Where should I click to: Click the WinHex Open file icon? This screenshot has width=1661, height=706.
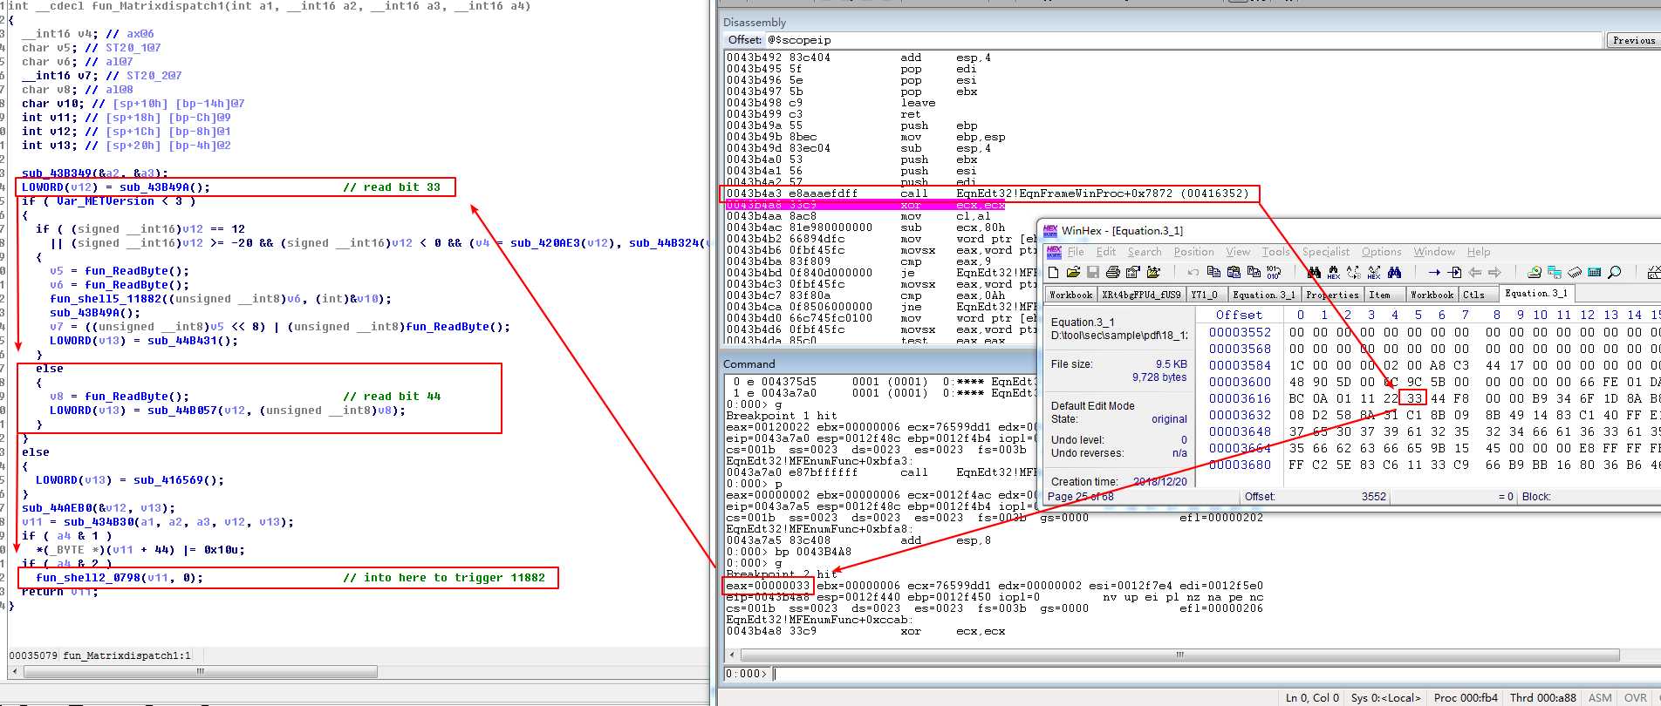pos(1073,273)
